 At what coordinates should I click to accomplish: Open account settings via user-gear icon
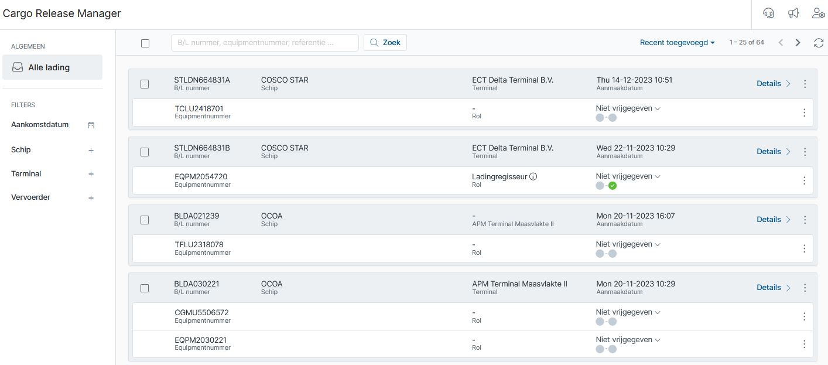click(x=818, y=12)
